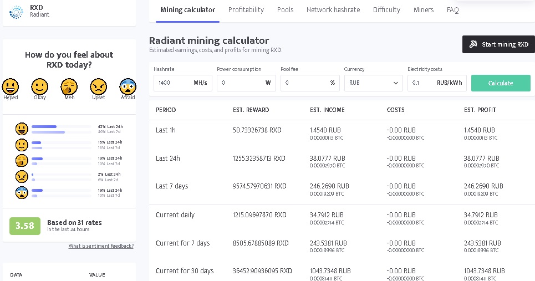Click the Hashrate input field
The height and width of the screenshot is (281, 535).
point(173,83)
